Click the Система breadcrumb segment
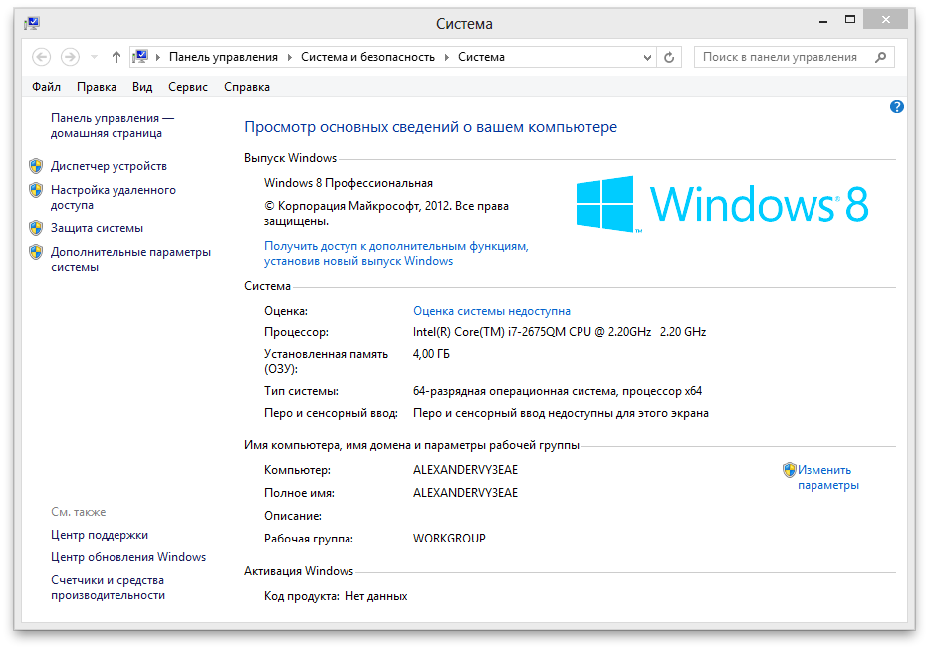Viewport: 929px width, 650px height. click(481, 57)
